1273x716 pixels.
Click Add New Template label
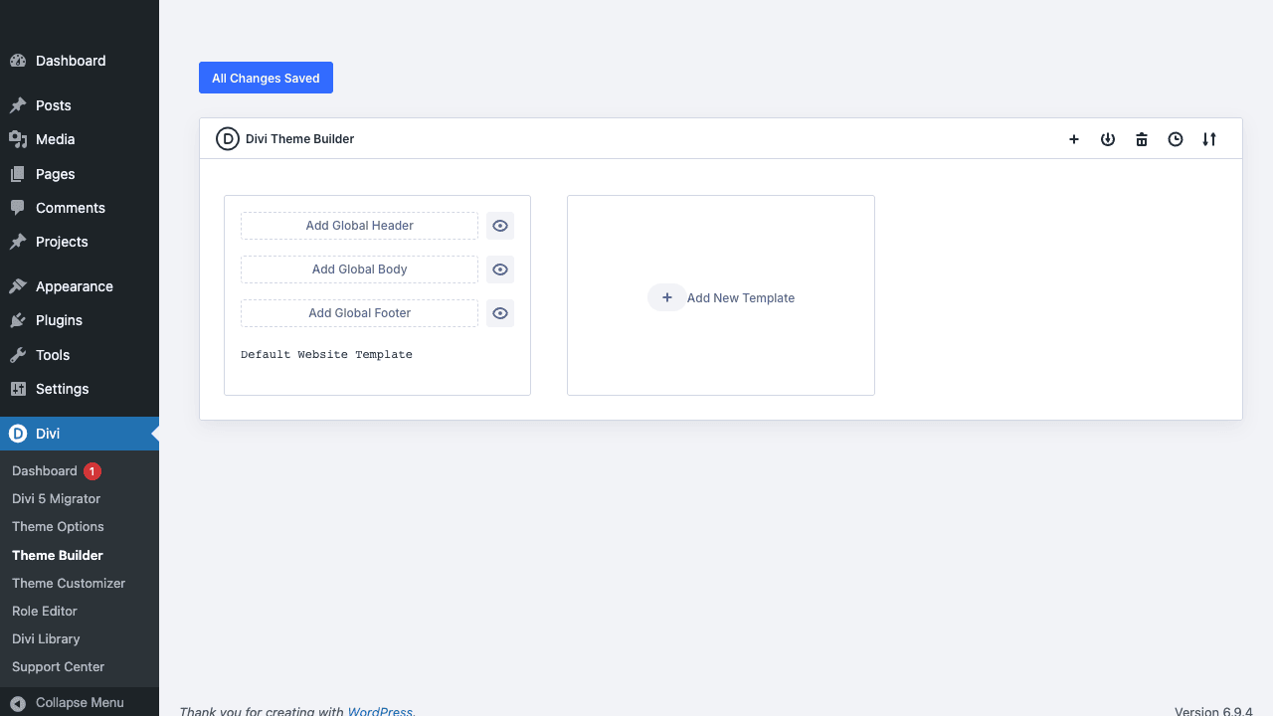tap(741, 297)
